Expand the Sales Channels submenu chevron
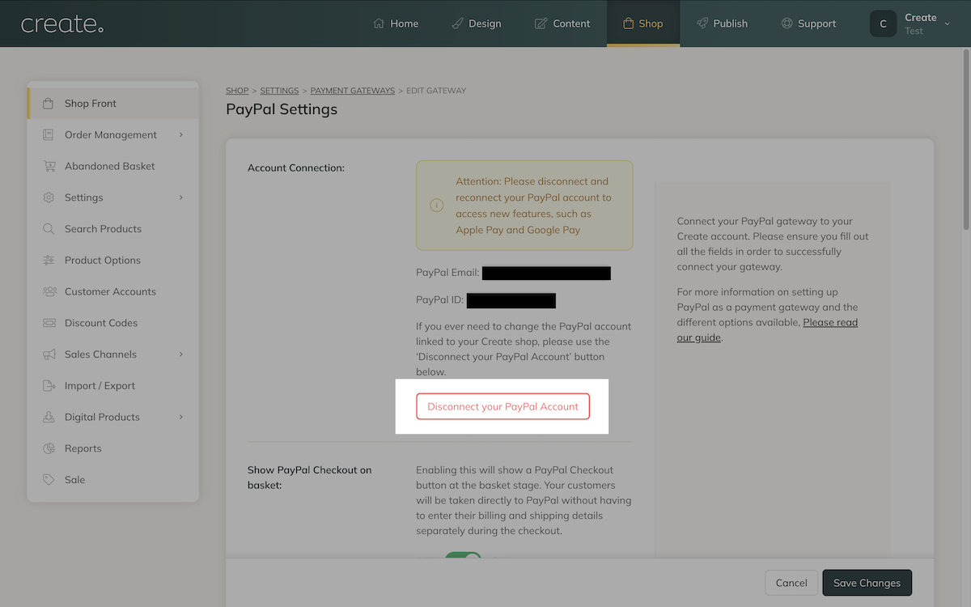The height and width of the screenshot is (607, 971). [181, 354]
